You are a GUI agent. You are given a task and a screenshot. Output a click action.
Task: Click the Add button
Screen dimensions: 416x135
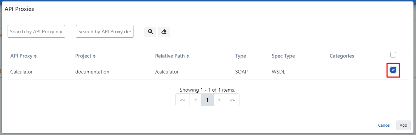pos(403,126)
